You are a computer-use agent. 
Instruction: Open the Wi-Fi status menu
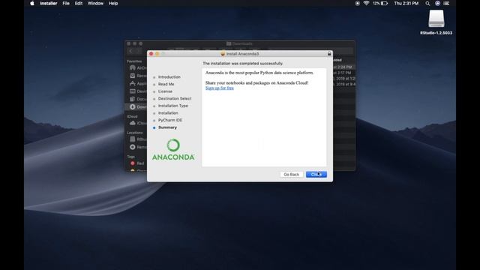point(366,3)
